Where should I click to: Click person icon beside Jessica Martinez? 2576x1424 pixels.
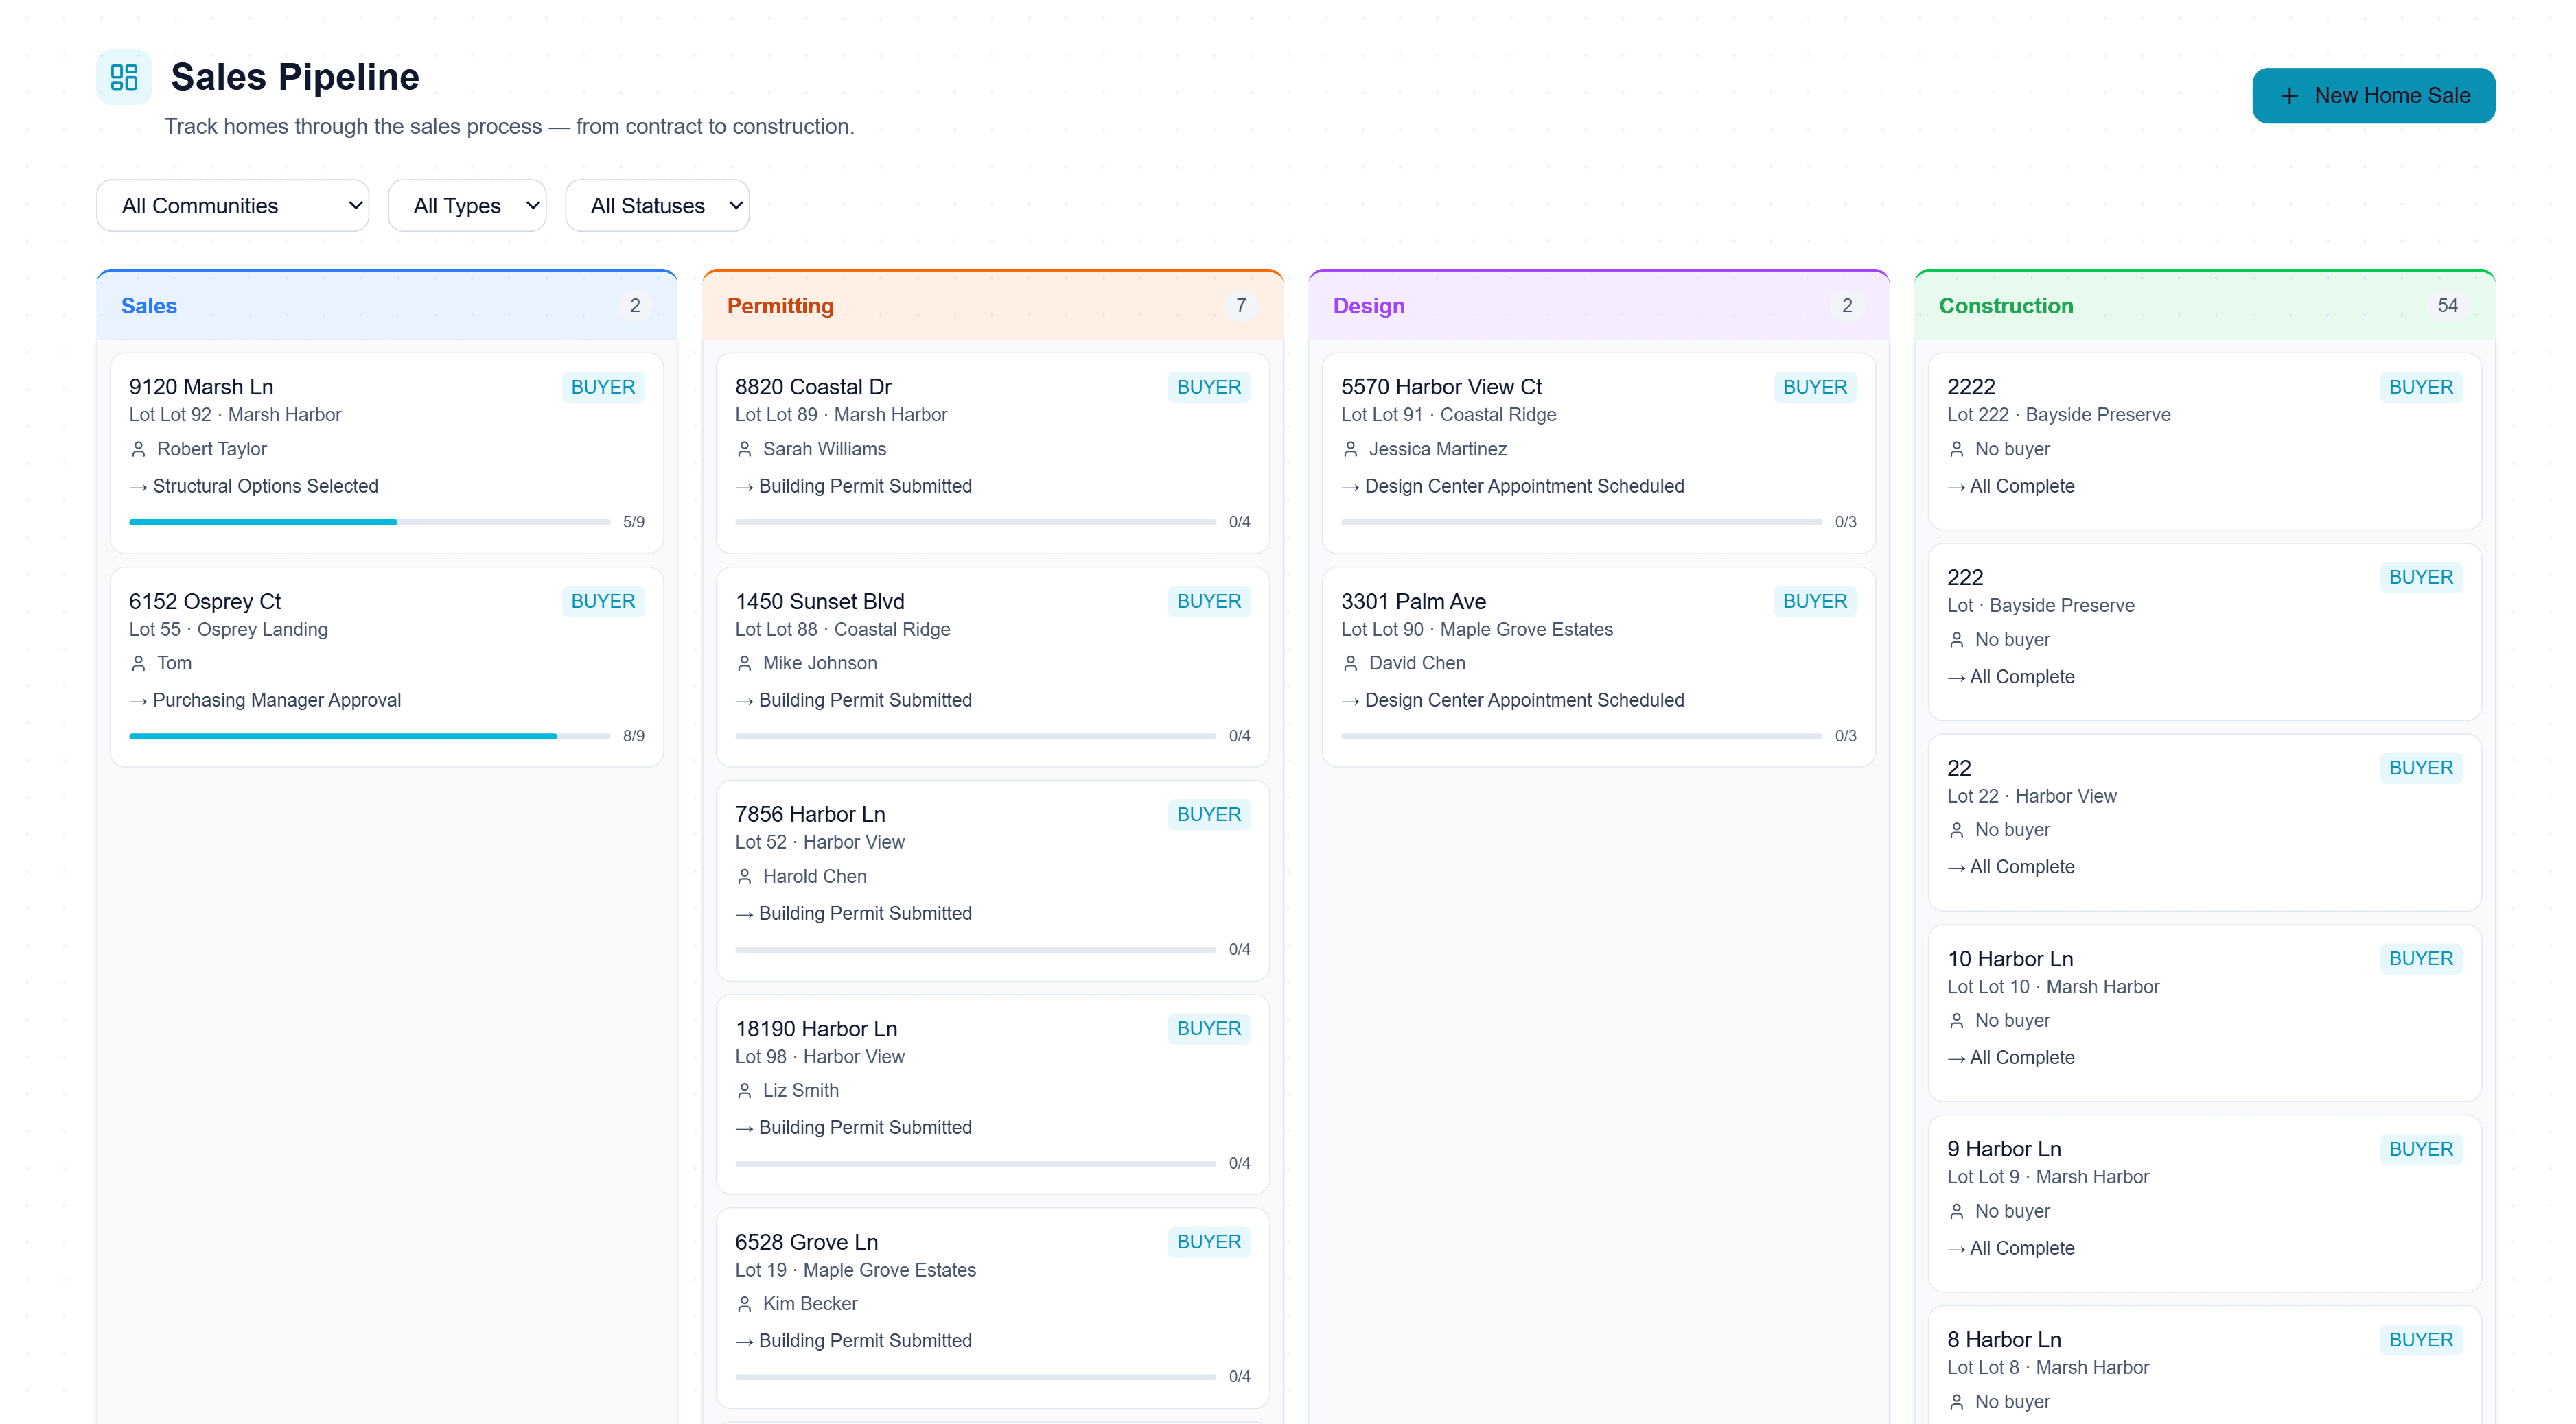click(1350, 450)
